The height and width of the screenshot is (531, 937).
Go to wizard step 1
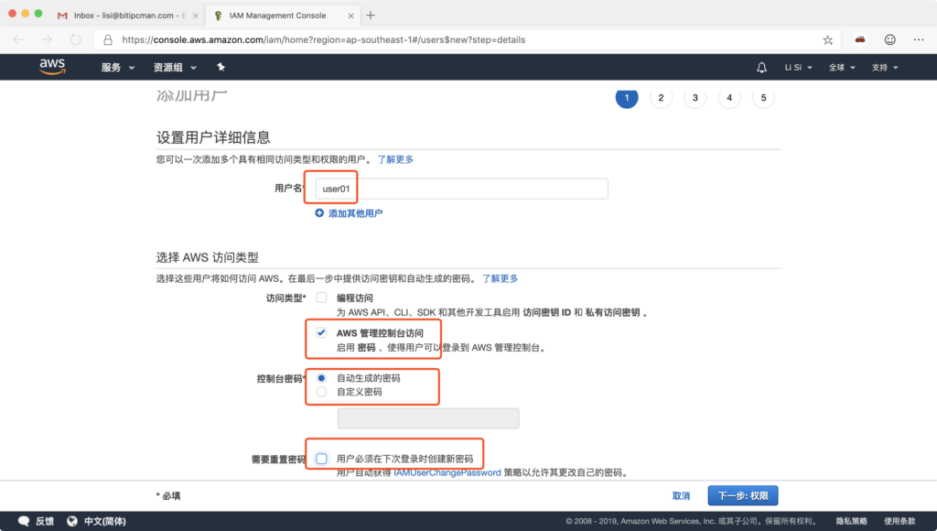(627, 97)
